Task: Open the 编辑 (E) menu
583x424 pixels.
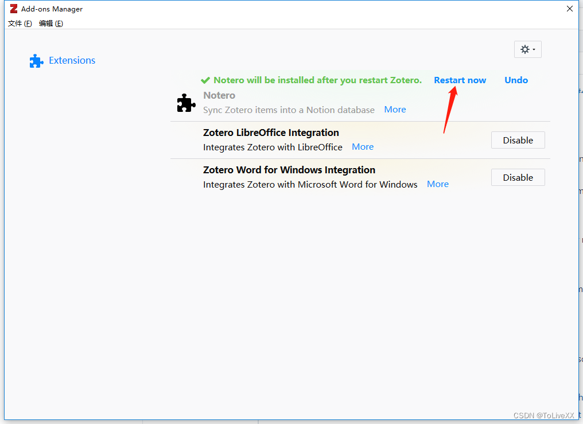Action: coord(51,24)
